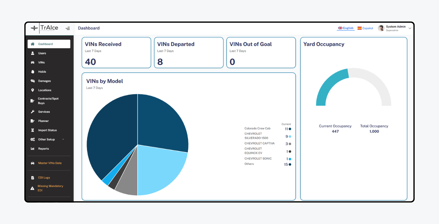Open the Damages menu item
This screenshot has height=224, width=439.
(x=44, y=81)
